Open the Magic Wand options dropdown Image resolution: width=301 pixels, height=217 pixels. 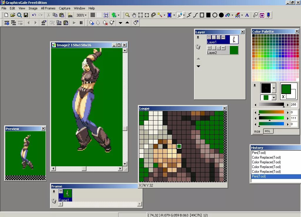[x=164, y=15]
